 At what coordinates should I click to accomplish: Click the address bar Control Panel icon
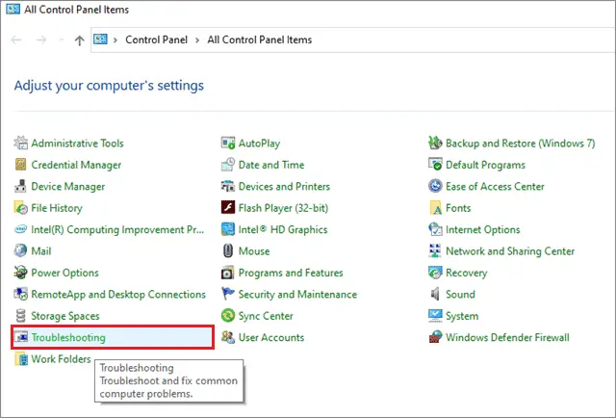click(100, 39)
